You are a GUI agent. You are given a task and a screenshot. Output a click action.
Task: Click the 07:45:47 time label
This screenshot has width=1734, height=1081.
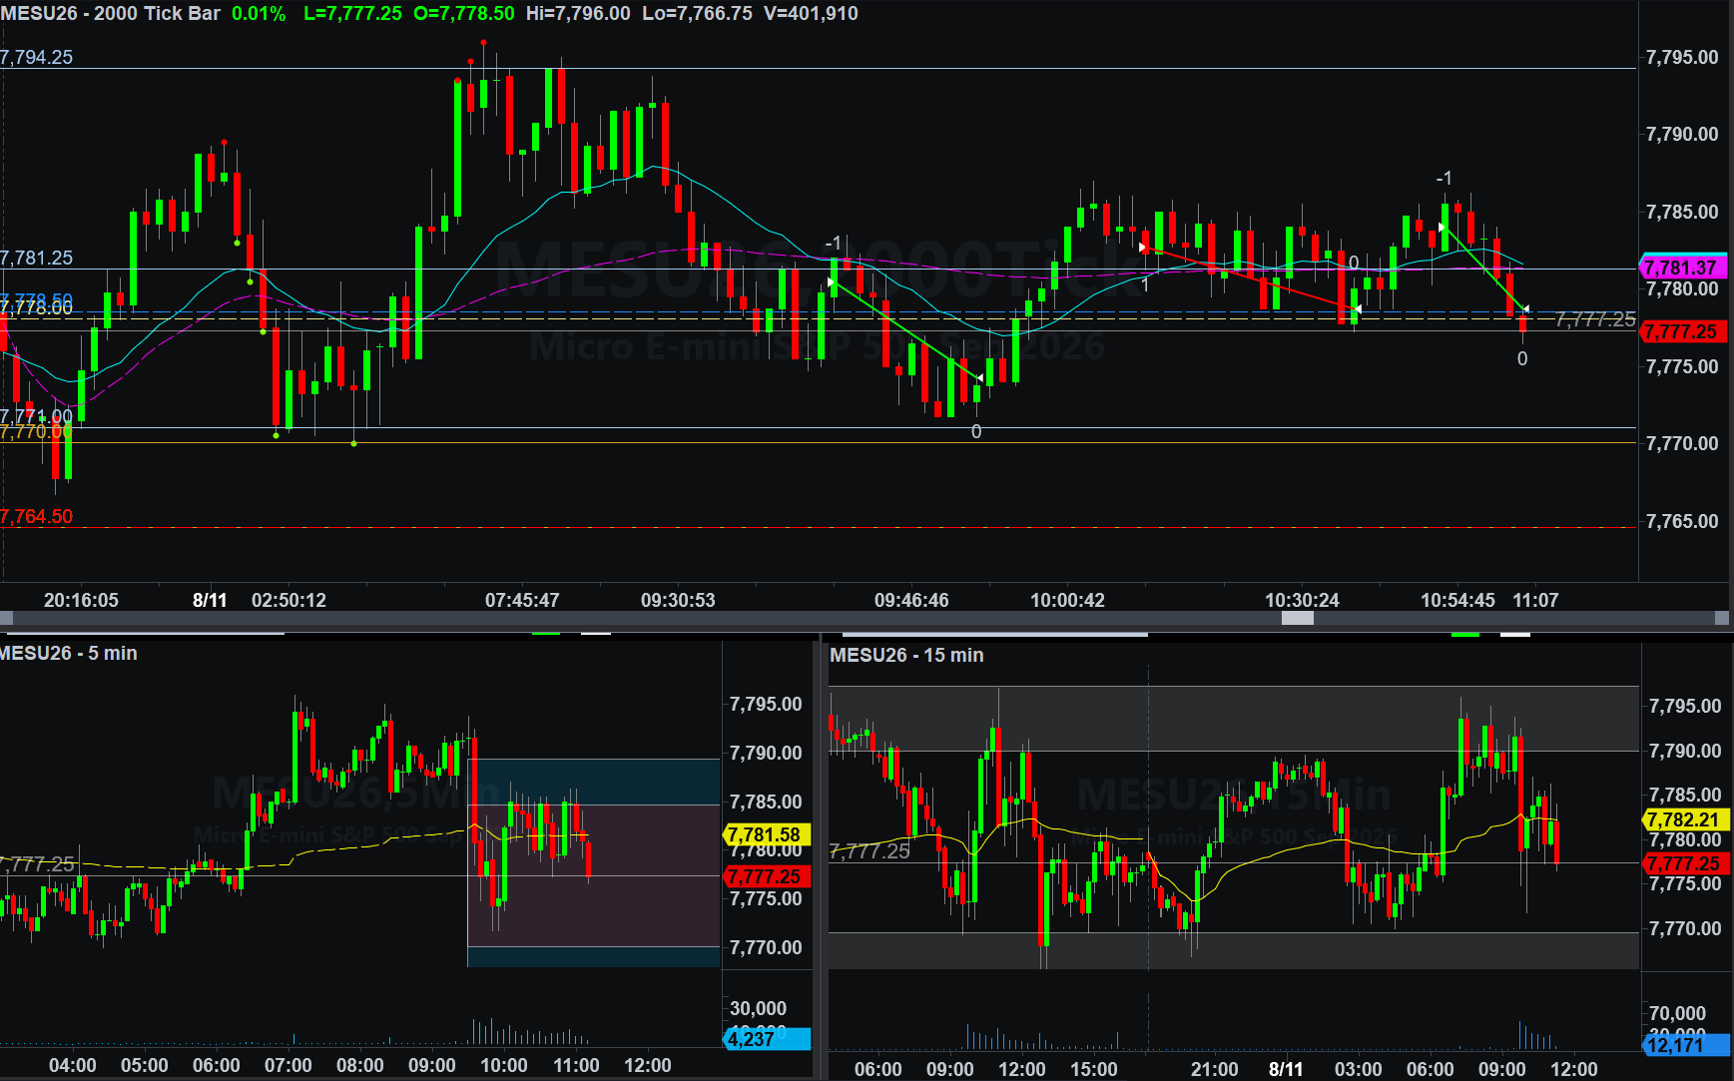pyautogui.click(x=522, y=600)
